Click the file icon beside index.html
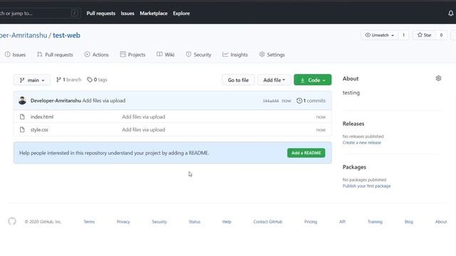Viewport: 456px width, 256px height. click(22, 117)
